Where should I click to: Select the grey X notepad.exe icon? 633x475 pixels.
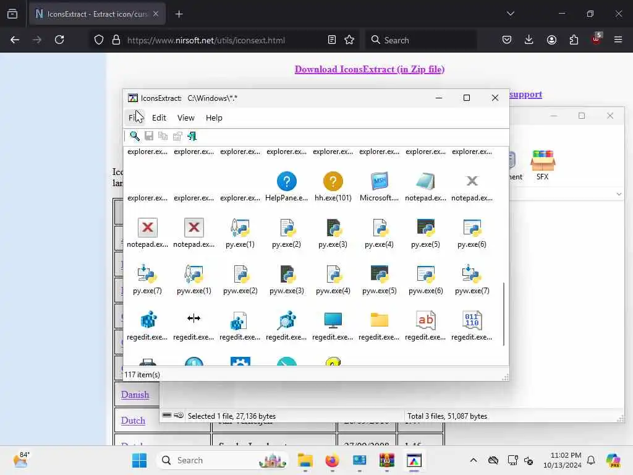pos(472,181)
